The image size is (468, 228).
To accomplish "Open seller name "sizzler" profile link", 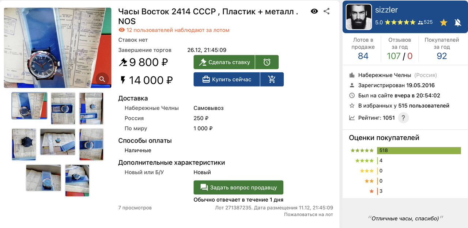I will pyautogui.click(x=386, y=10).
